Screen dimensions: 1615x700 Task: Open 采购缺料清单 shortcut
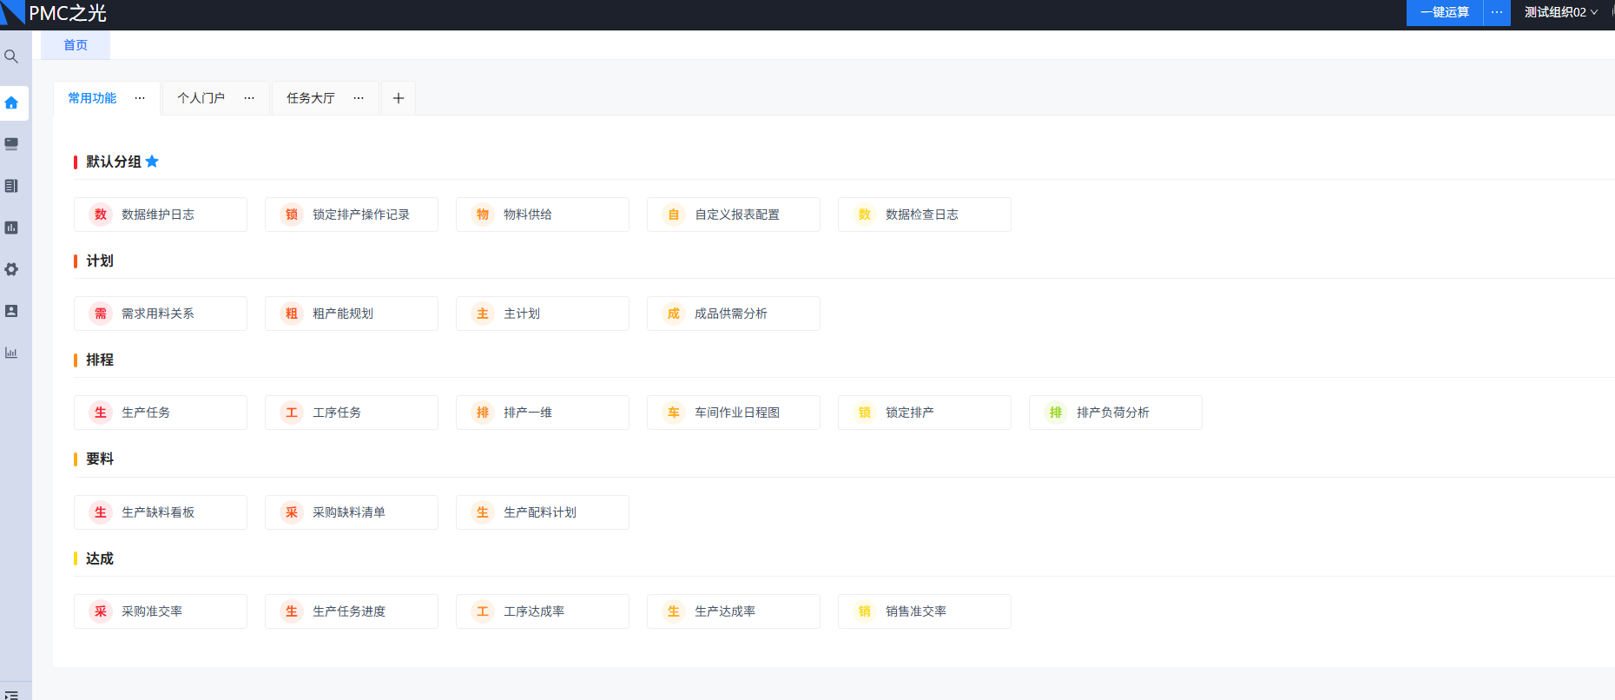(352, 512)
